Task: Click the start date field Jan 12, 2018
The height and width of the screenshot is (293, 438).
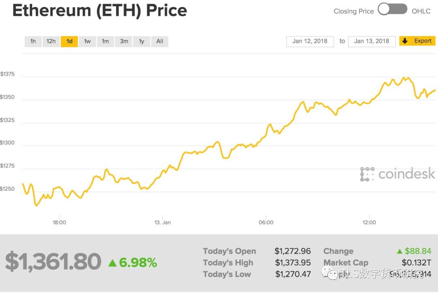Action: click(310, 41)
